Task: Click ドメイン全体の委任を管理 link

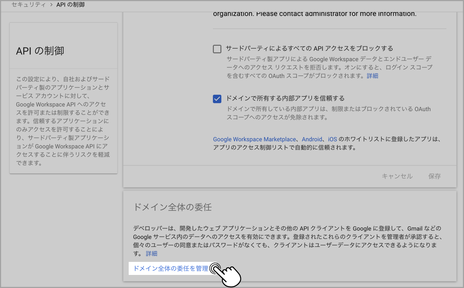Action: pos(170,268)
